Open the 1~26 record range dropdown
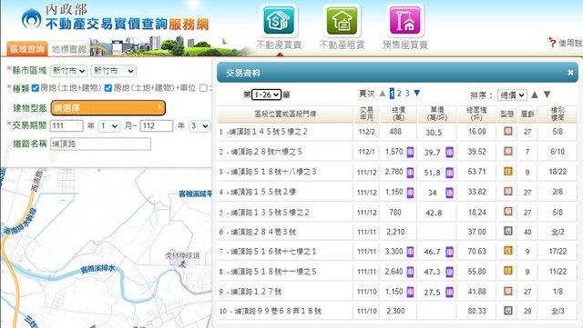Screen dimensions: 583x328 click(266, 94)
